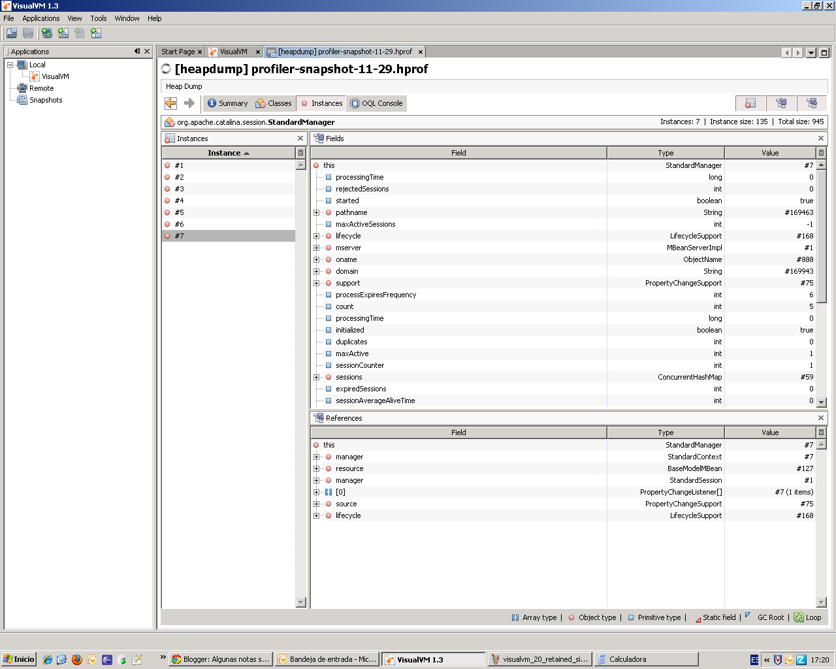Screen dimensions: 836x669
Task: Expand the pathname field node
Action: (317, 212)
